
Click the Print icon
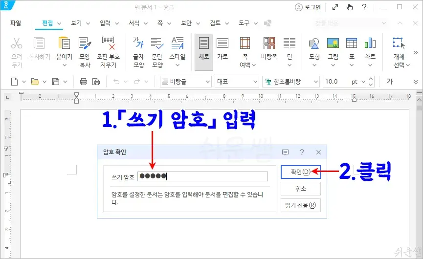point(84,82)
